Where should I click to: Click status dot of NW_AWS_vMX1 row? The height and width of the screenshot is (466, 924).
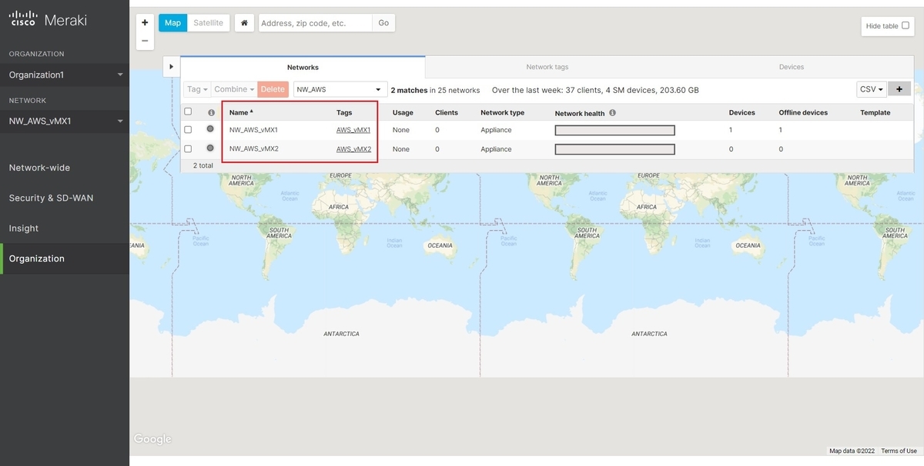210,129
